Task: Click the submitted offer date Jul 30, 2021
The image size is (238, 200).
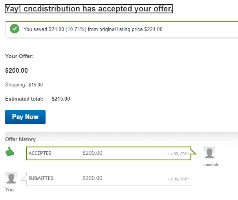Action: coord(178,179)
